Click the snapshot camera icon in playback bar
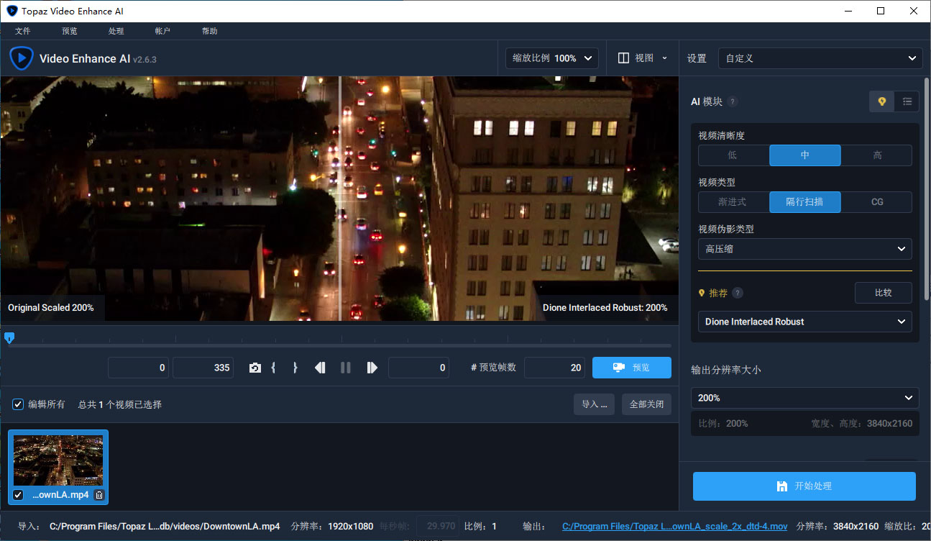 tap(255, 368)
